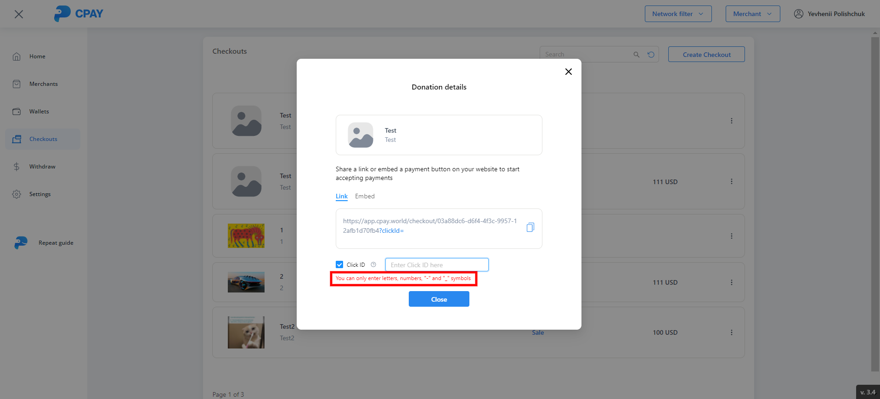The image size is (880, 399).
Task: Click the search magnifier icon
Action: click(x=636, y=55)
